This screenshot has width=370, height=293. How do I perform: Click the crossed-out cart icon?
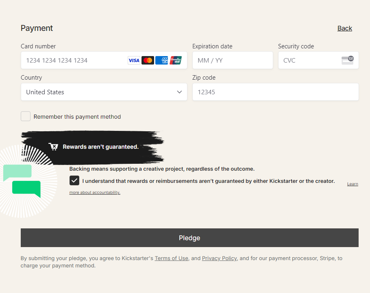53,147
